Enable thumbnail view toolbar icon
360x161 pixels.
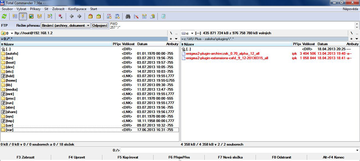click(31, 16)
